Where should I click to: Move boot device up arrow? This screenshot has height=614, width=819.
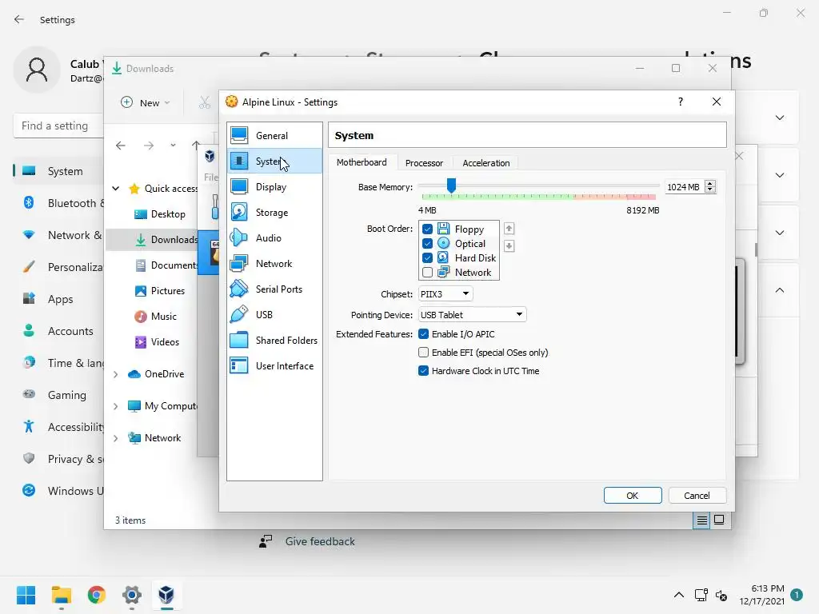tap(509, 229)
